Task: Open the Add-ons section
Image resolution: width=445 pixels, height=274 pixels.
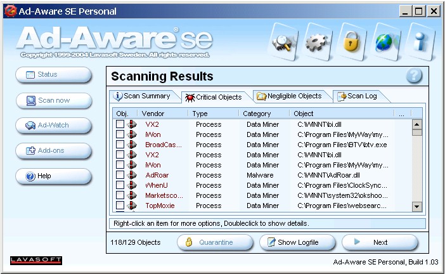Action: 54,150
